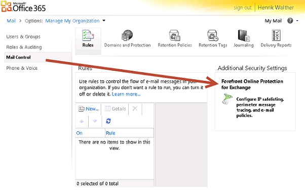Click the Henrik Walther account name
Image resolution: width=305 pixels, height=192 pixels.
(x=276, y=8)
